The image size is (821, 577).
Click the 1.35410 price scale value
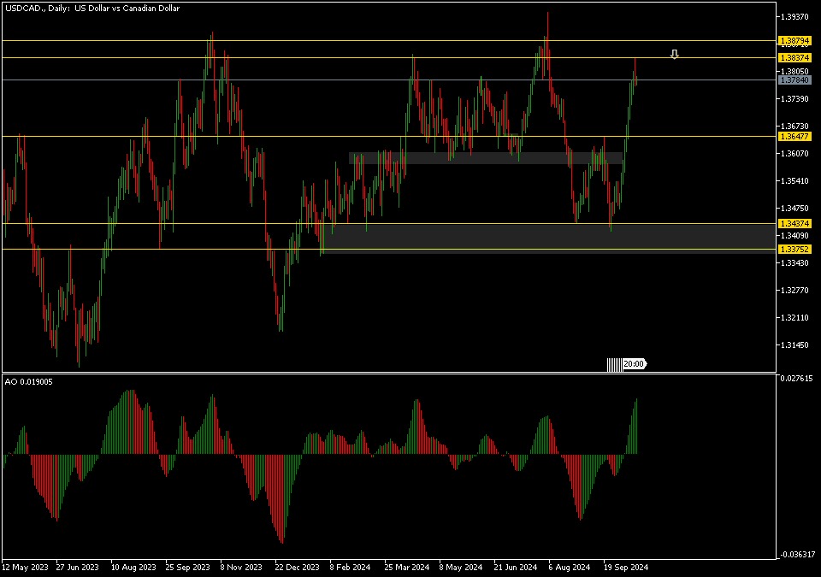(794, 180)
